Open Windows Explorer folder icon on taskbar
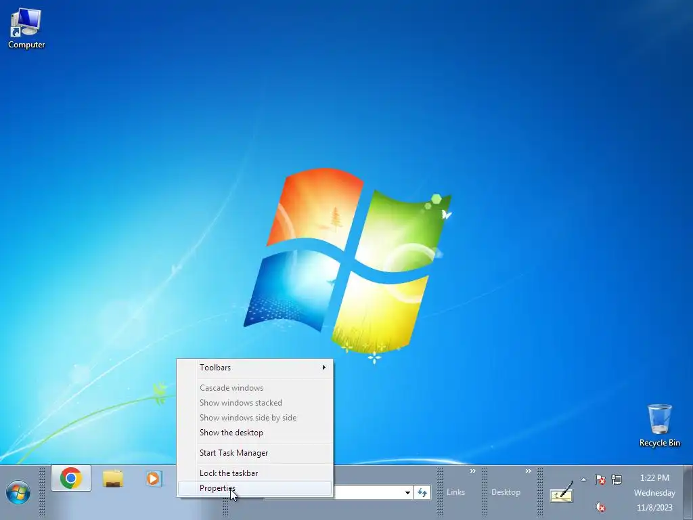This screenshot has width=693, height=520. coord(113,479)
